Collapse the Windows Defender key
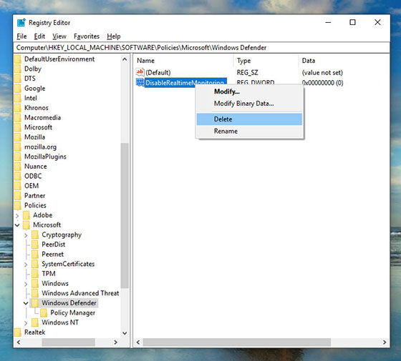The height and width of the screenshot is (361, 401). [x=26, y=303]
